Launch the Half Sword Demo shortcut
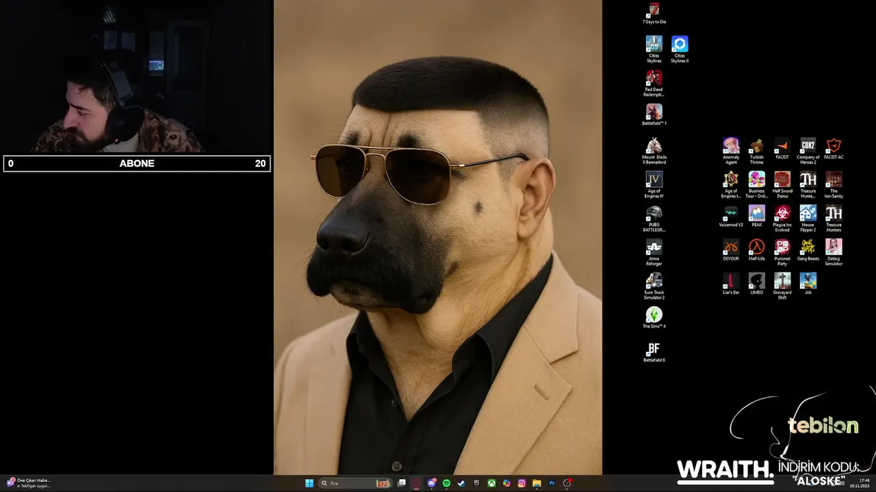This screenshot has height=492, width=876. (x=782, y=184)
